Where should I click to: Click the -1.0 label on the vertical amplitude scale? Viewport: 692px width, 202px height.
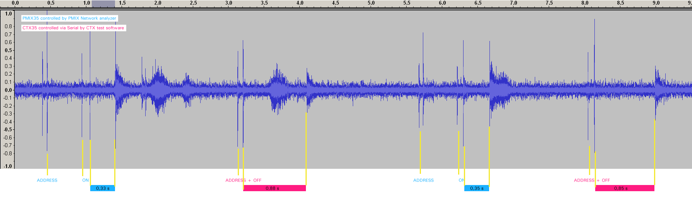pyautogui.click(x=8, y=166)
